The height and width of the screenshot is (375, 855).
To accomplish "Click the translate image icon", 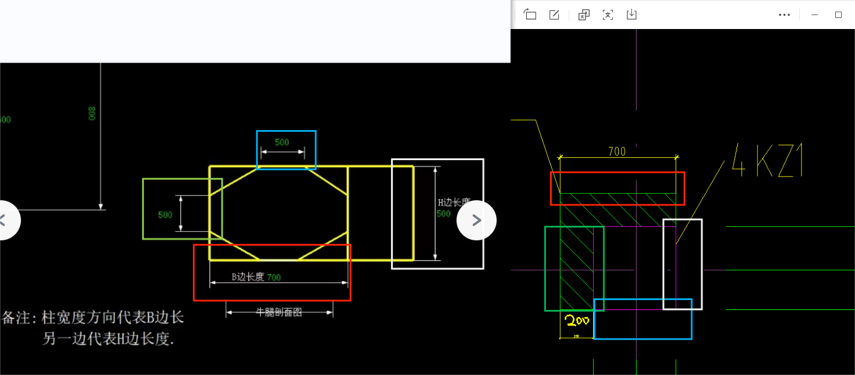I will click(x=584, y=15).
